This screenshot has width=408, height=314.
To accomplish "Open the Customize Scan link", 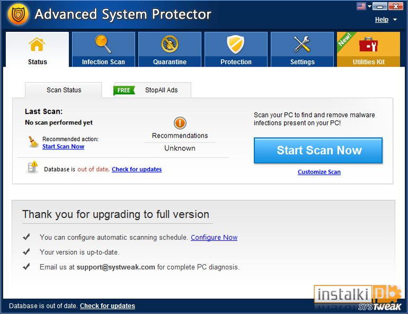I will coord(319,172).
